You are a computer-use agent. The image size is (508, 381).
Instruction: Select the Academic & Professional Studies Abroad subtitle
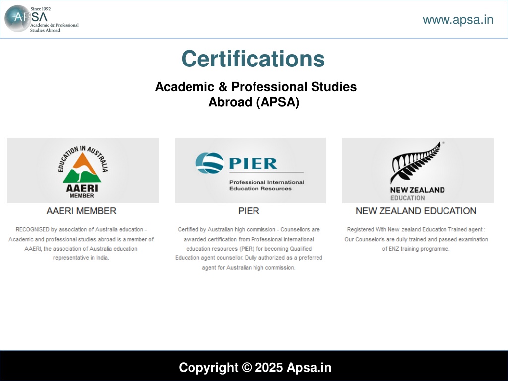(255, 94)
